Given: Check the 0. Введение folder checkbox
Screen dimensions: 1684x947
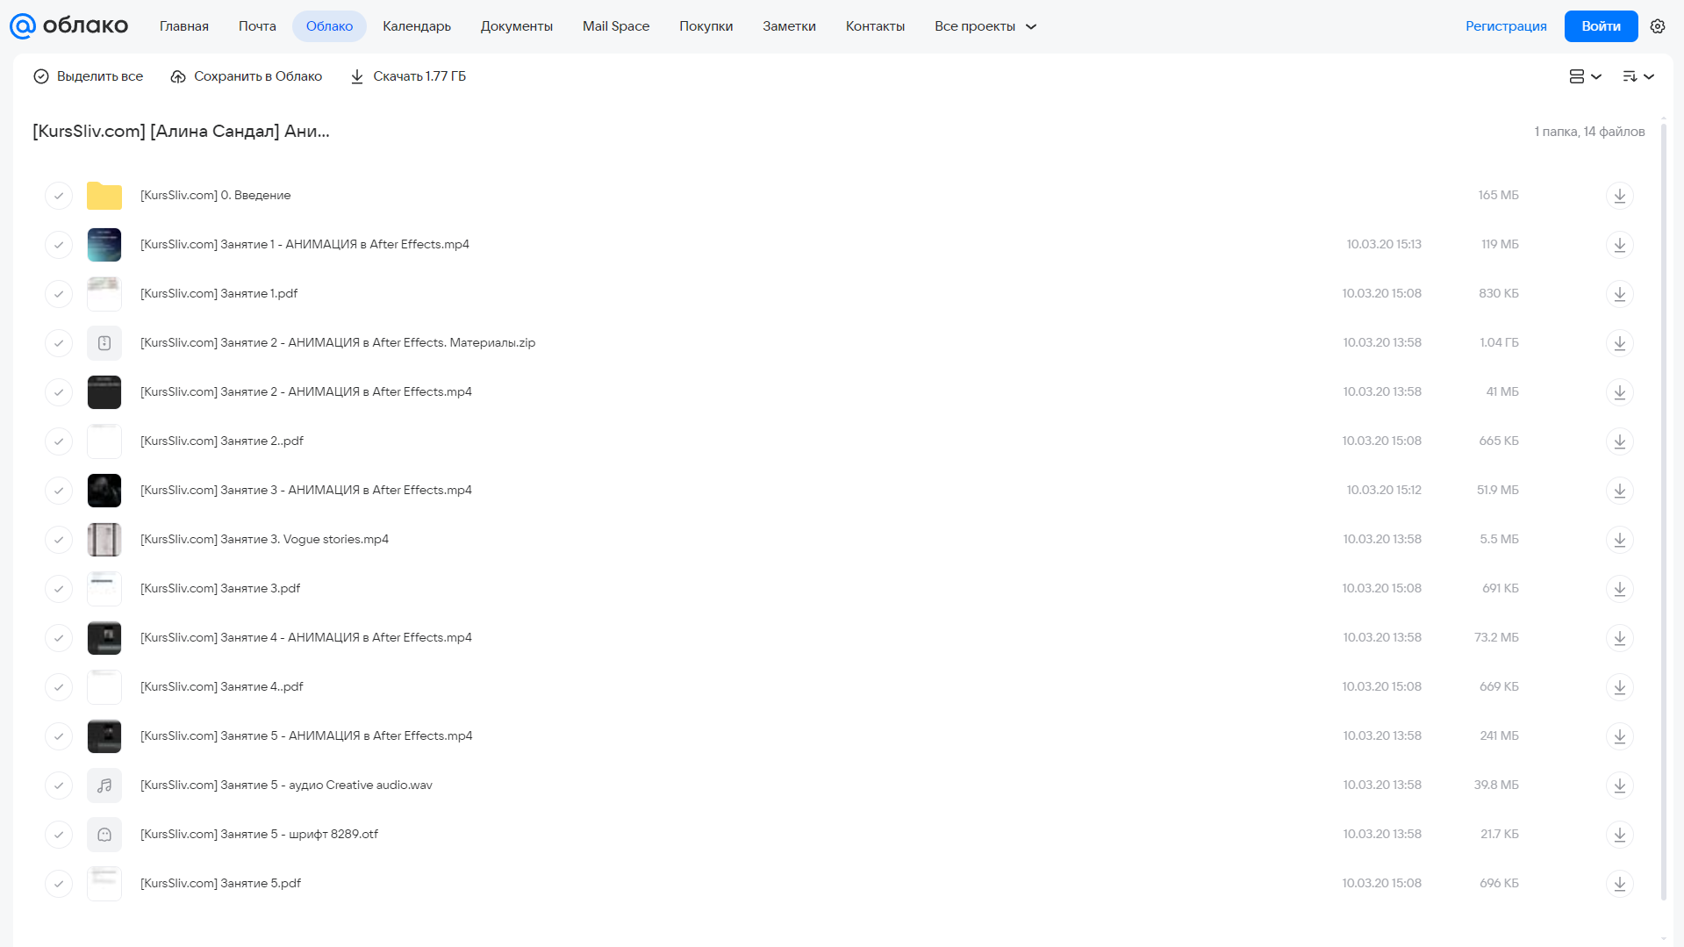Looking at the screenshot, I should pyautogui.click(x=59, y=196).
